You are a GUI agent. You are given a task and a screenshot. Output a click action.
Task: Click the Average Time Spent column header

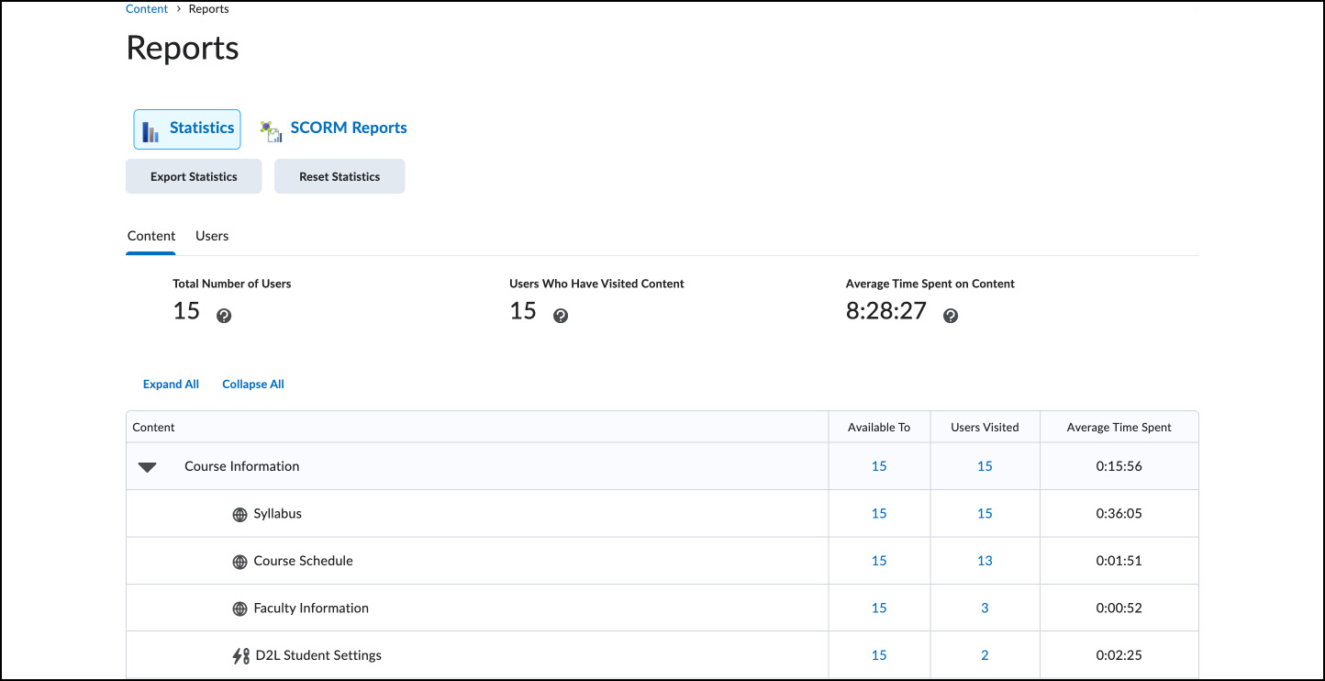[x=1119, y=428]
